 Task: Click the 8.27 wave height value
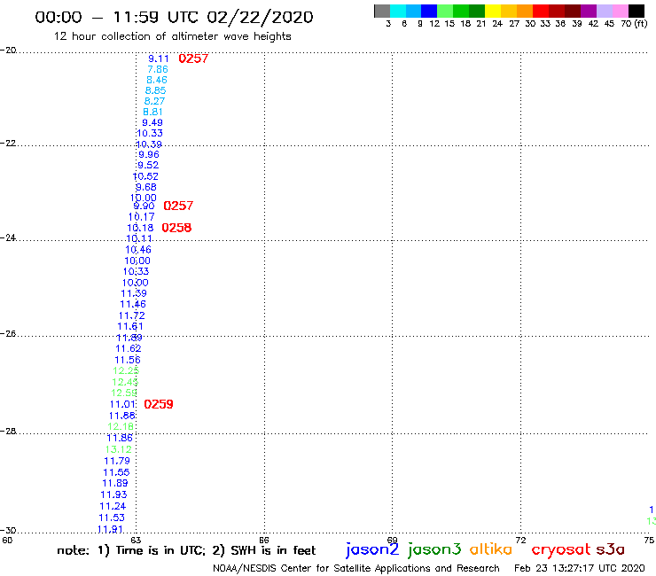tap(154, 101)
